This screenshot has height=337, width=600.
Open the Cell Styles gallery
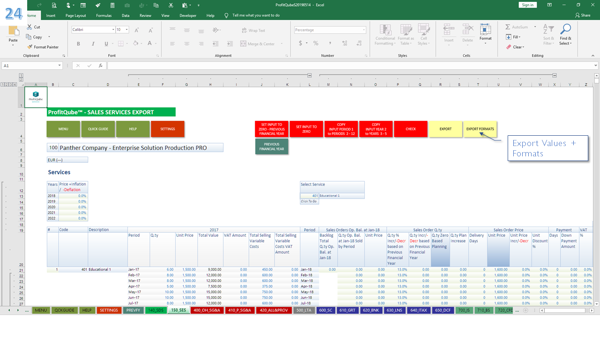point(424,35)
